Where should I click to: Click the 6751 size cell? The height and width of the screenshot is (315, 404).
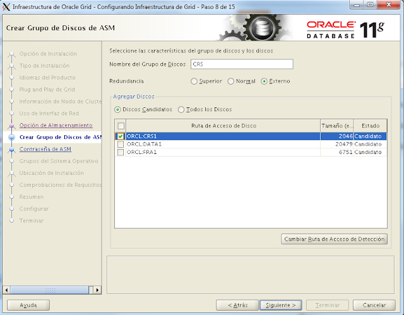pos(337,152)
